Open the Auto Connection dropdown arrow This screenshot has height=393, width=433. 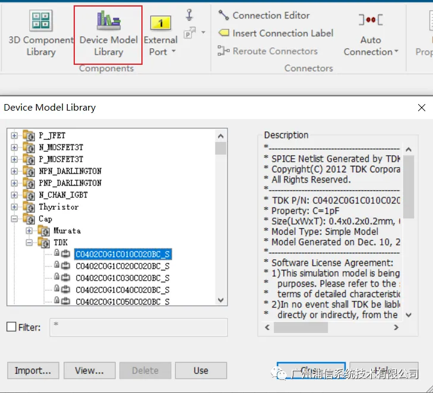click(396, 51)
